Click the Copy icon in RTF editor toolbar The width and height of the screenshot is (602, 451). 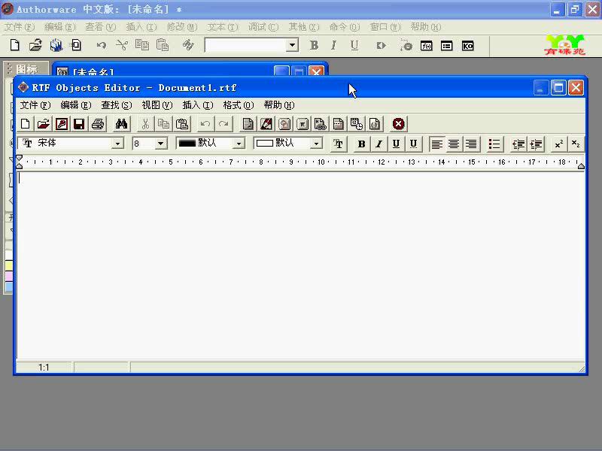coord(163,124)
